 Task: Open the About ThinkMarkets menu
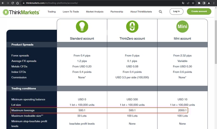141,12
